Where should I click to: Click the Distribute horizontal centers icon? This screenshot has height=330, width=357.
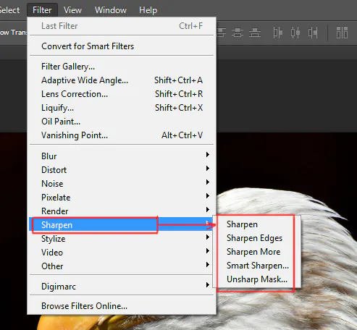(295, 33)
